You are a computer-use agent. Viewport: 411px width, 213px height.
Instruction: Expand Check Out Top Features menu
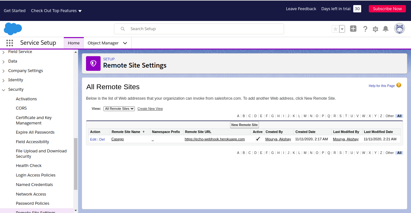pos(56,11)
